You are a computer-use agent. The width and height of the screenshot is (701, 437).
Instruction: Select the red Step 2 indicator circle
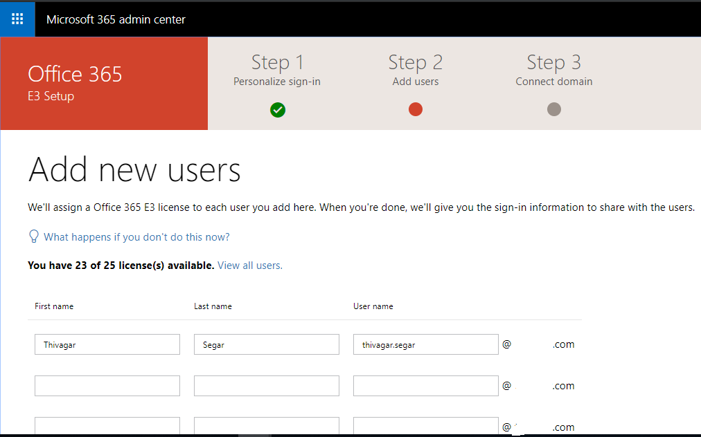[x=415, y=109]
